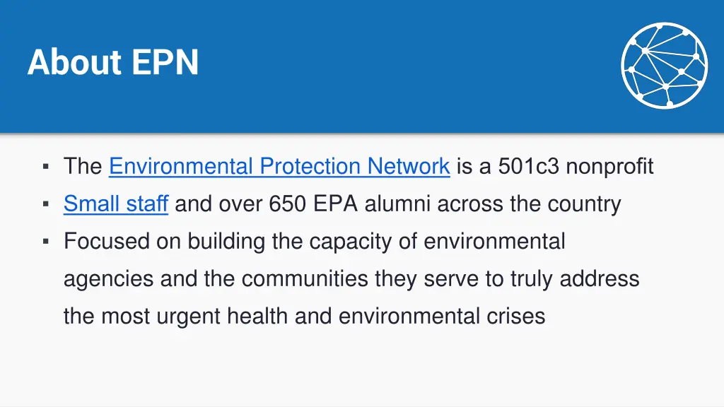Click the EPN globe network logo
This screenshot has height=407, width=724.
665,65
